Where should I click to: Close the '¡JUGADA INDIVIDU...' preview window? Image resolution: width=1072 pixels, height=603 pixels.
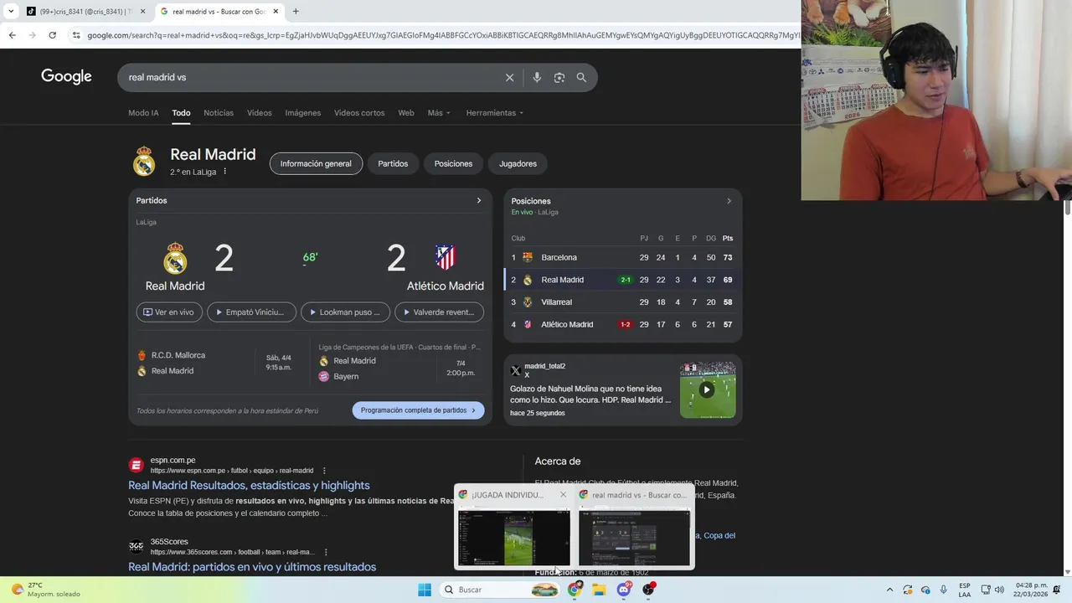(563, 495)
